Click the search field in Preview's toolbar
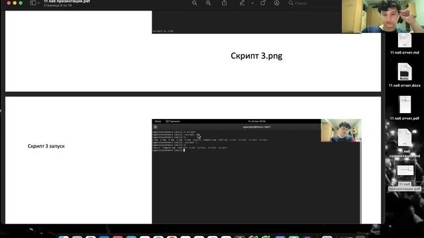 313,3
